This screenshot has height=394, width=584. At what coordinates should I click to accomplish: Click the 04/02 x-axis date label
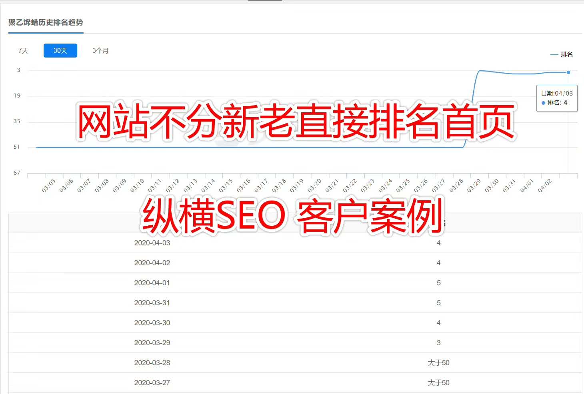pos(544,185)
